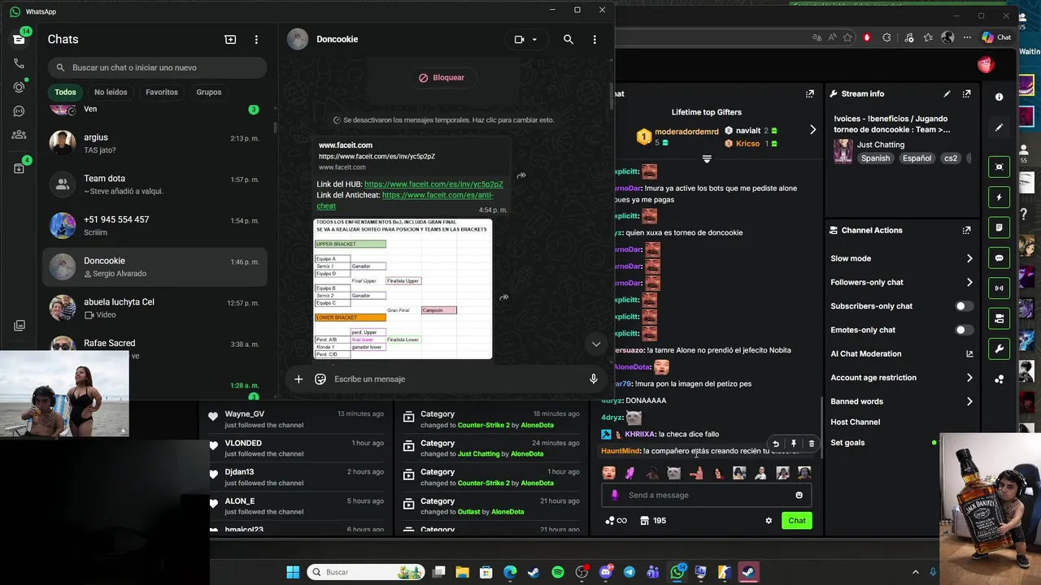The height and width of the screenshot is (585, 1041).
Task: Open the faceit HUB invite link
Action: coord(433,184)
